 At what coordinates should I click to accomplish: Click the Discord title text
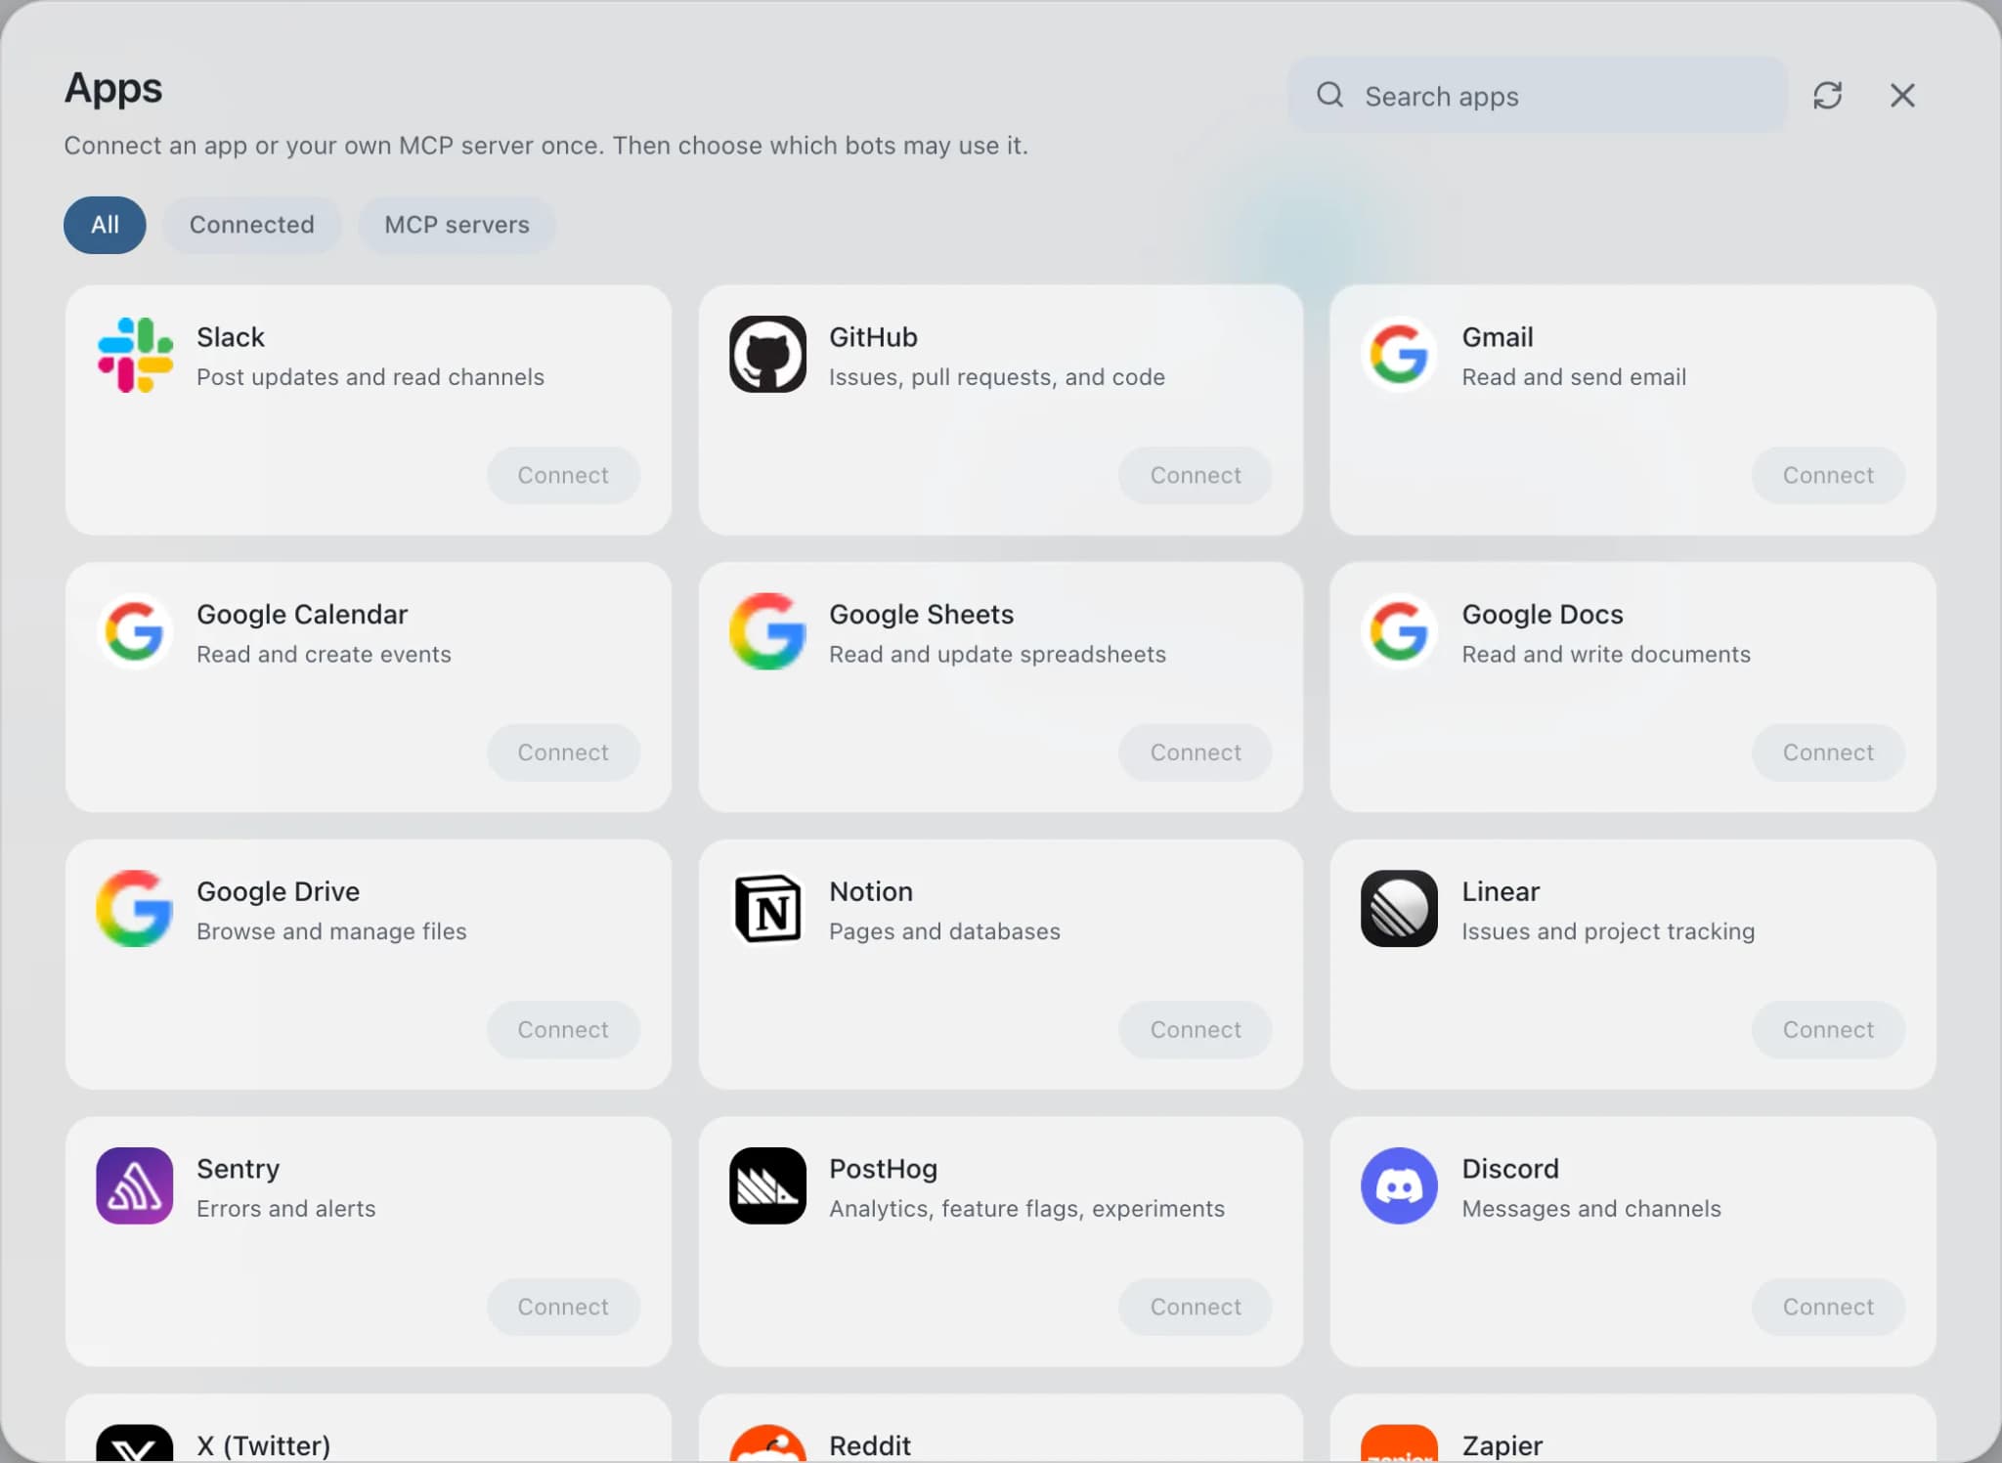pyautogui.click(x=1510, y=1169)
